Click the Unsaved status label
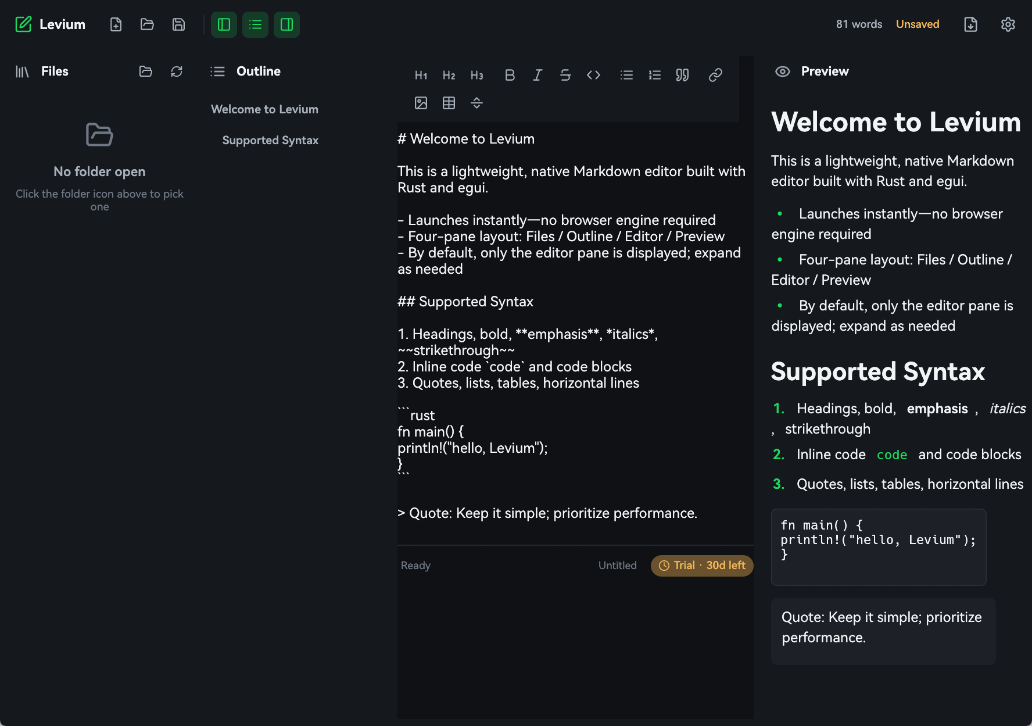This screenshot has width=1032, height=726. (918, 24)
